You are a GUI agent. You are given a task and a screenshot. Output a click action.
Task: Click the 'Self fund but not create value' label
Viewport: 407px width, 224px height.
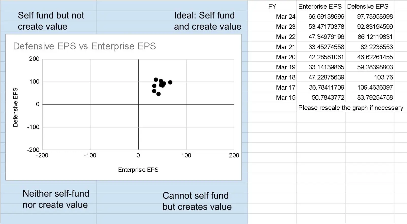[x=51, y=21]
